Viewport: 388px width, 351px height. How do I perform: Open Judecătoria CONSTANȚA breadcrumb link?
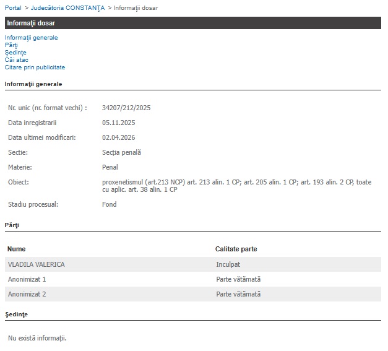click(x=67, y=7)
